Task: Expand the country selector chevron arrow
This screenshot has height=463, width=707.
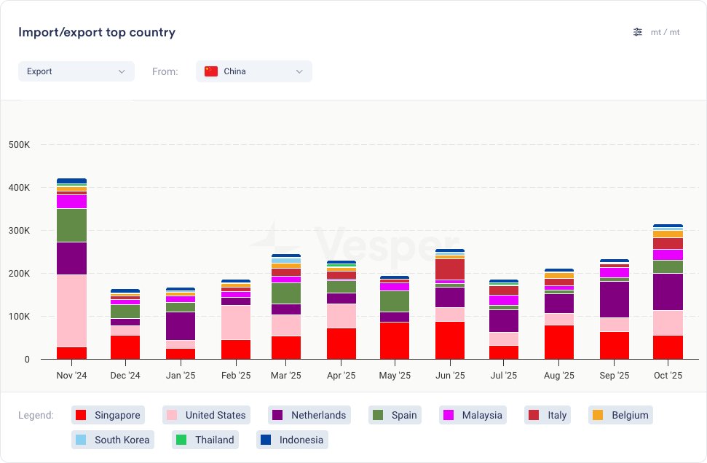Action: 299,71
